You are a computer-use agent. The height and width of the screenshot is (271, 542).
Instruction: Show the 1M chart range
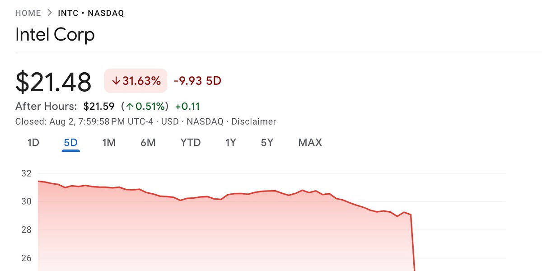(109, 143)
